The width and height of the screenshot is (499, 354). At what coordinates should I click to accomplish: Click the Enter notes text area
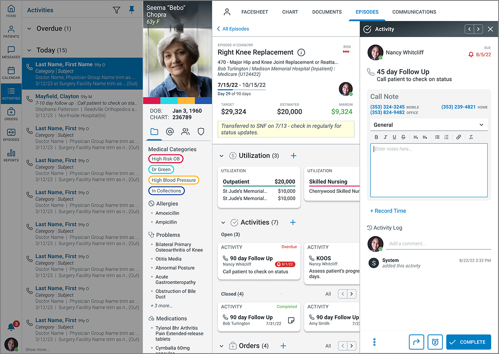pyautogui.click(x=429, y=170)
